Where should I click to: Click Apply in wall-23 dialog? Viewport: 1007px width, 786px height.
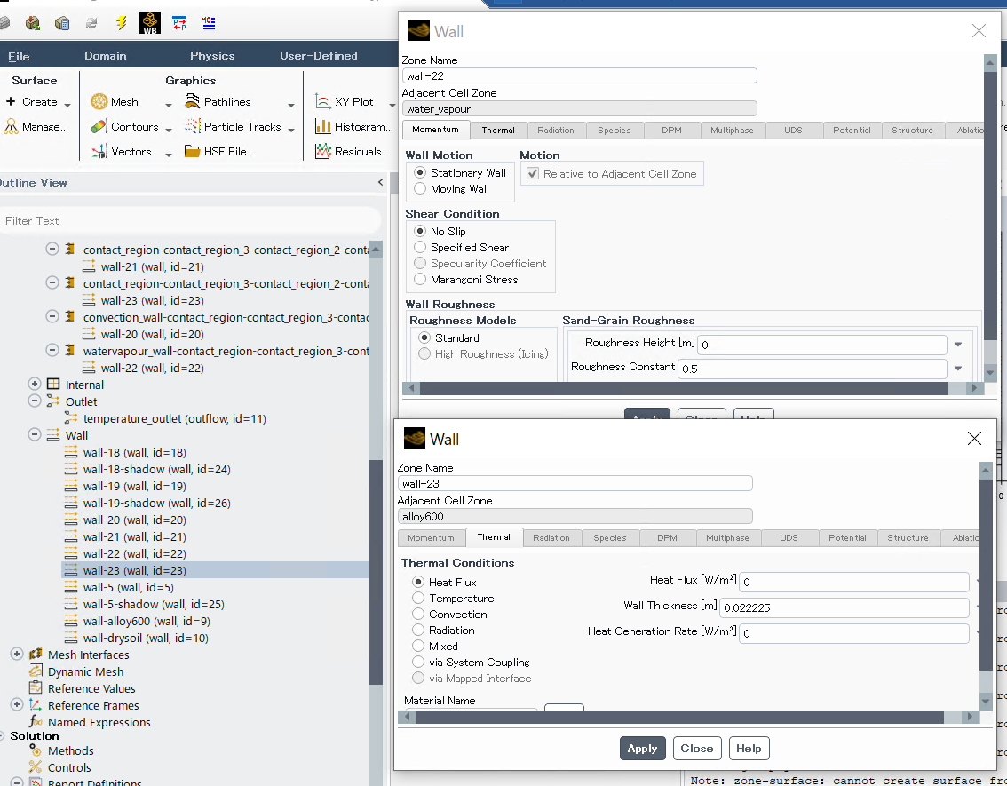[642, 748]
